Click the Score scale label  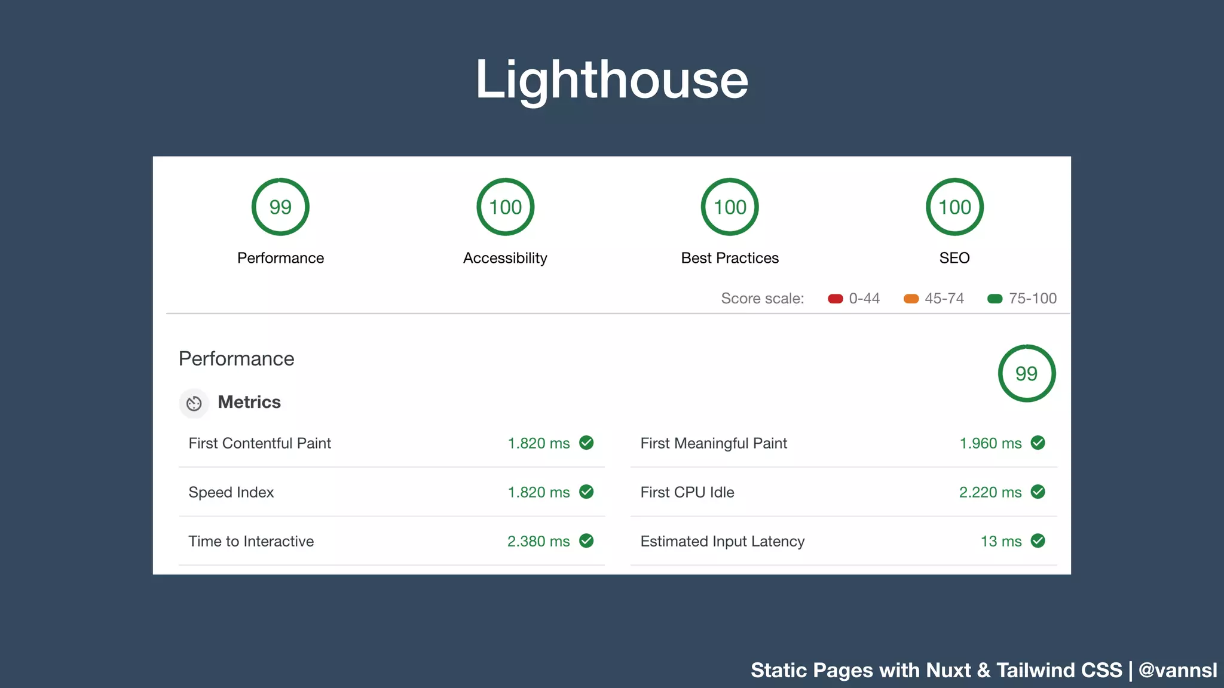[x=763, y=299]
